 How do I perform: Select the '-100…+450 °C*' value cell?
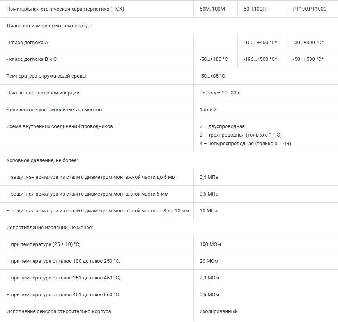tap(260, 42)
